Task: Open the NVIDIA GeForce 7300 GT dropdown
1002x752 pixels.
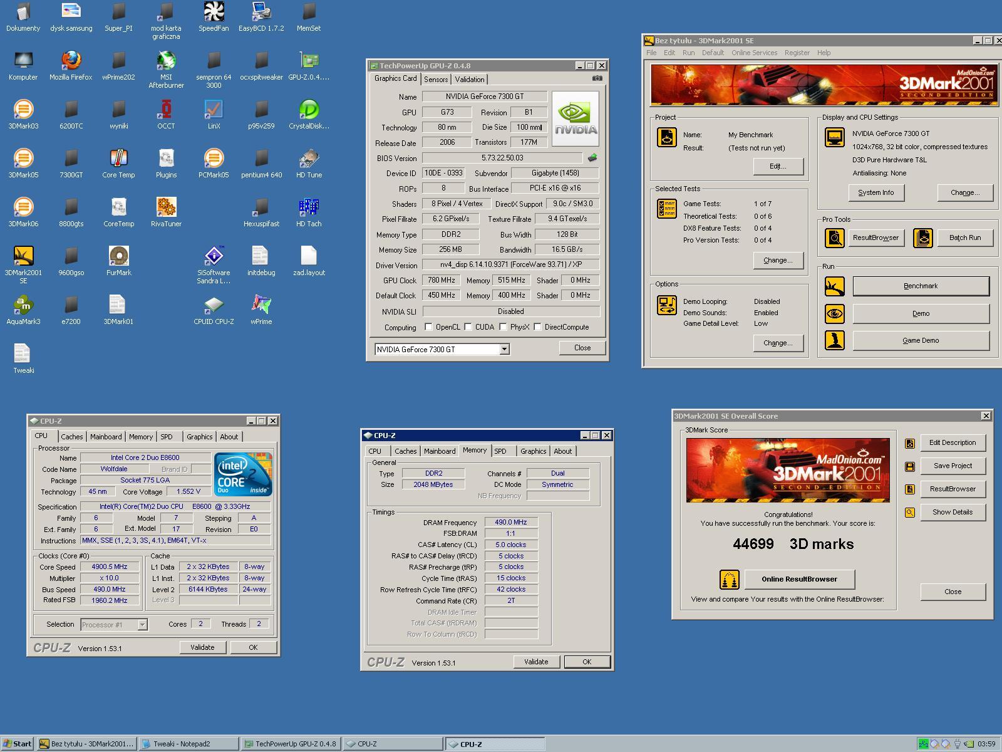Action: click(504, 350)
